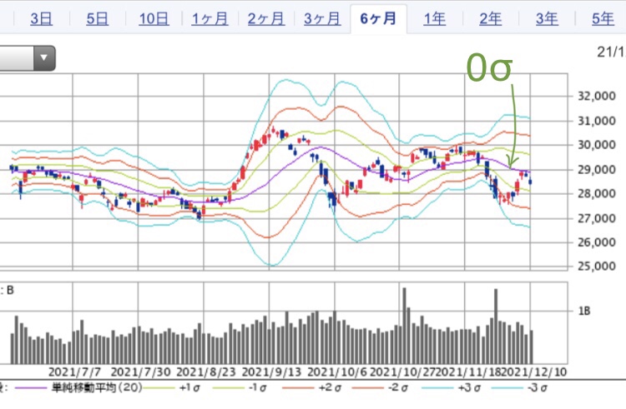This screenshot has width=626, height=409.
Task: Change chart range to 2年
Action: pyautogui.click(x=491, y=18)
